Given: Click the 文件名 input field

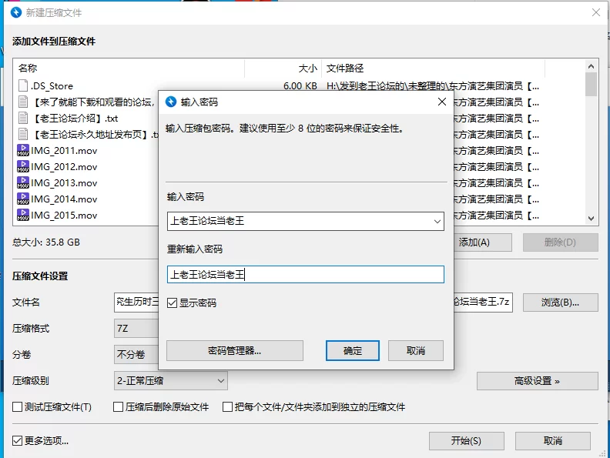Looking at the screenshot, I should point(136,303).
